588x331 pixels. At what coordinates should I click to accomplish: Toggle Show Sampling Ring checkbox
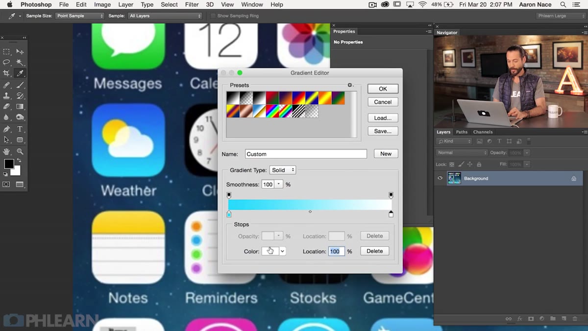point(213,16)
